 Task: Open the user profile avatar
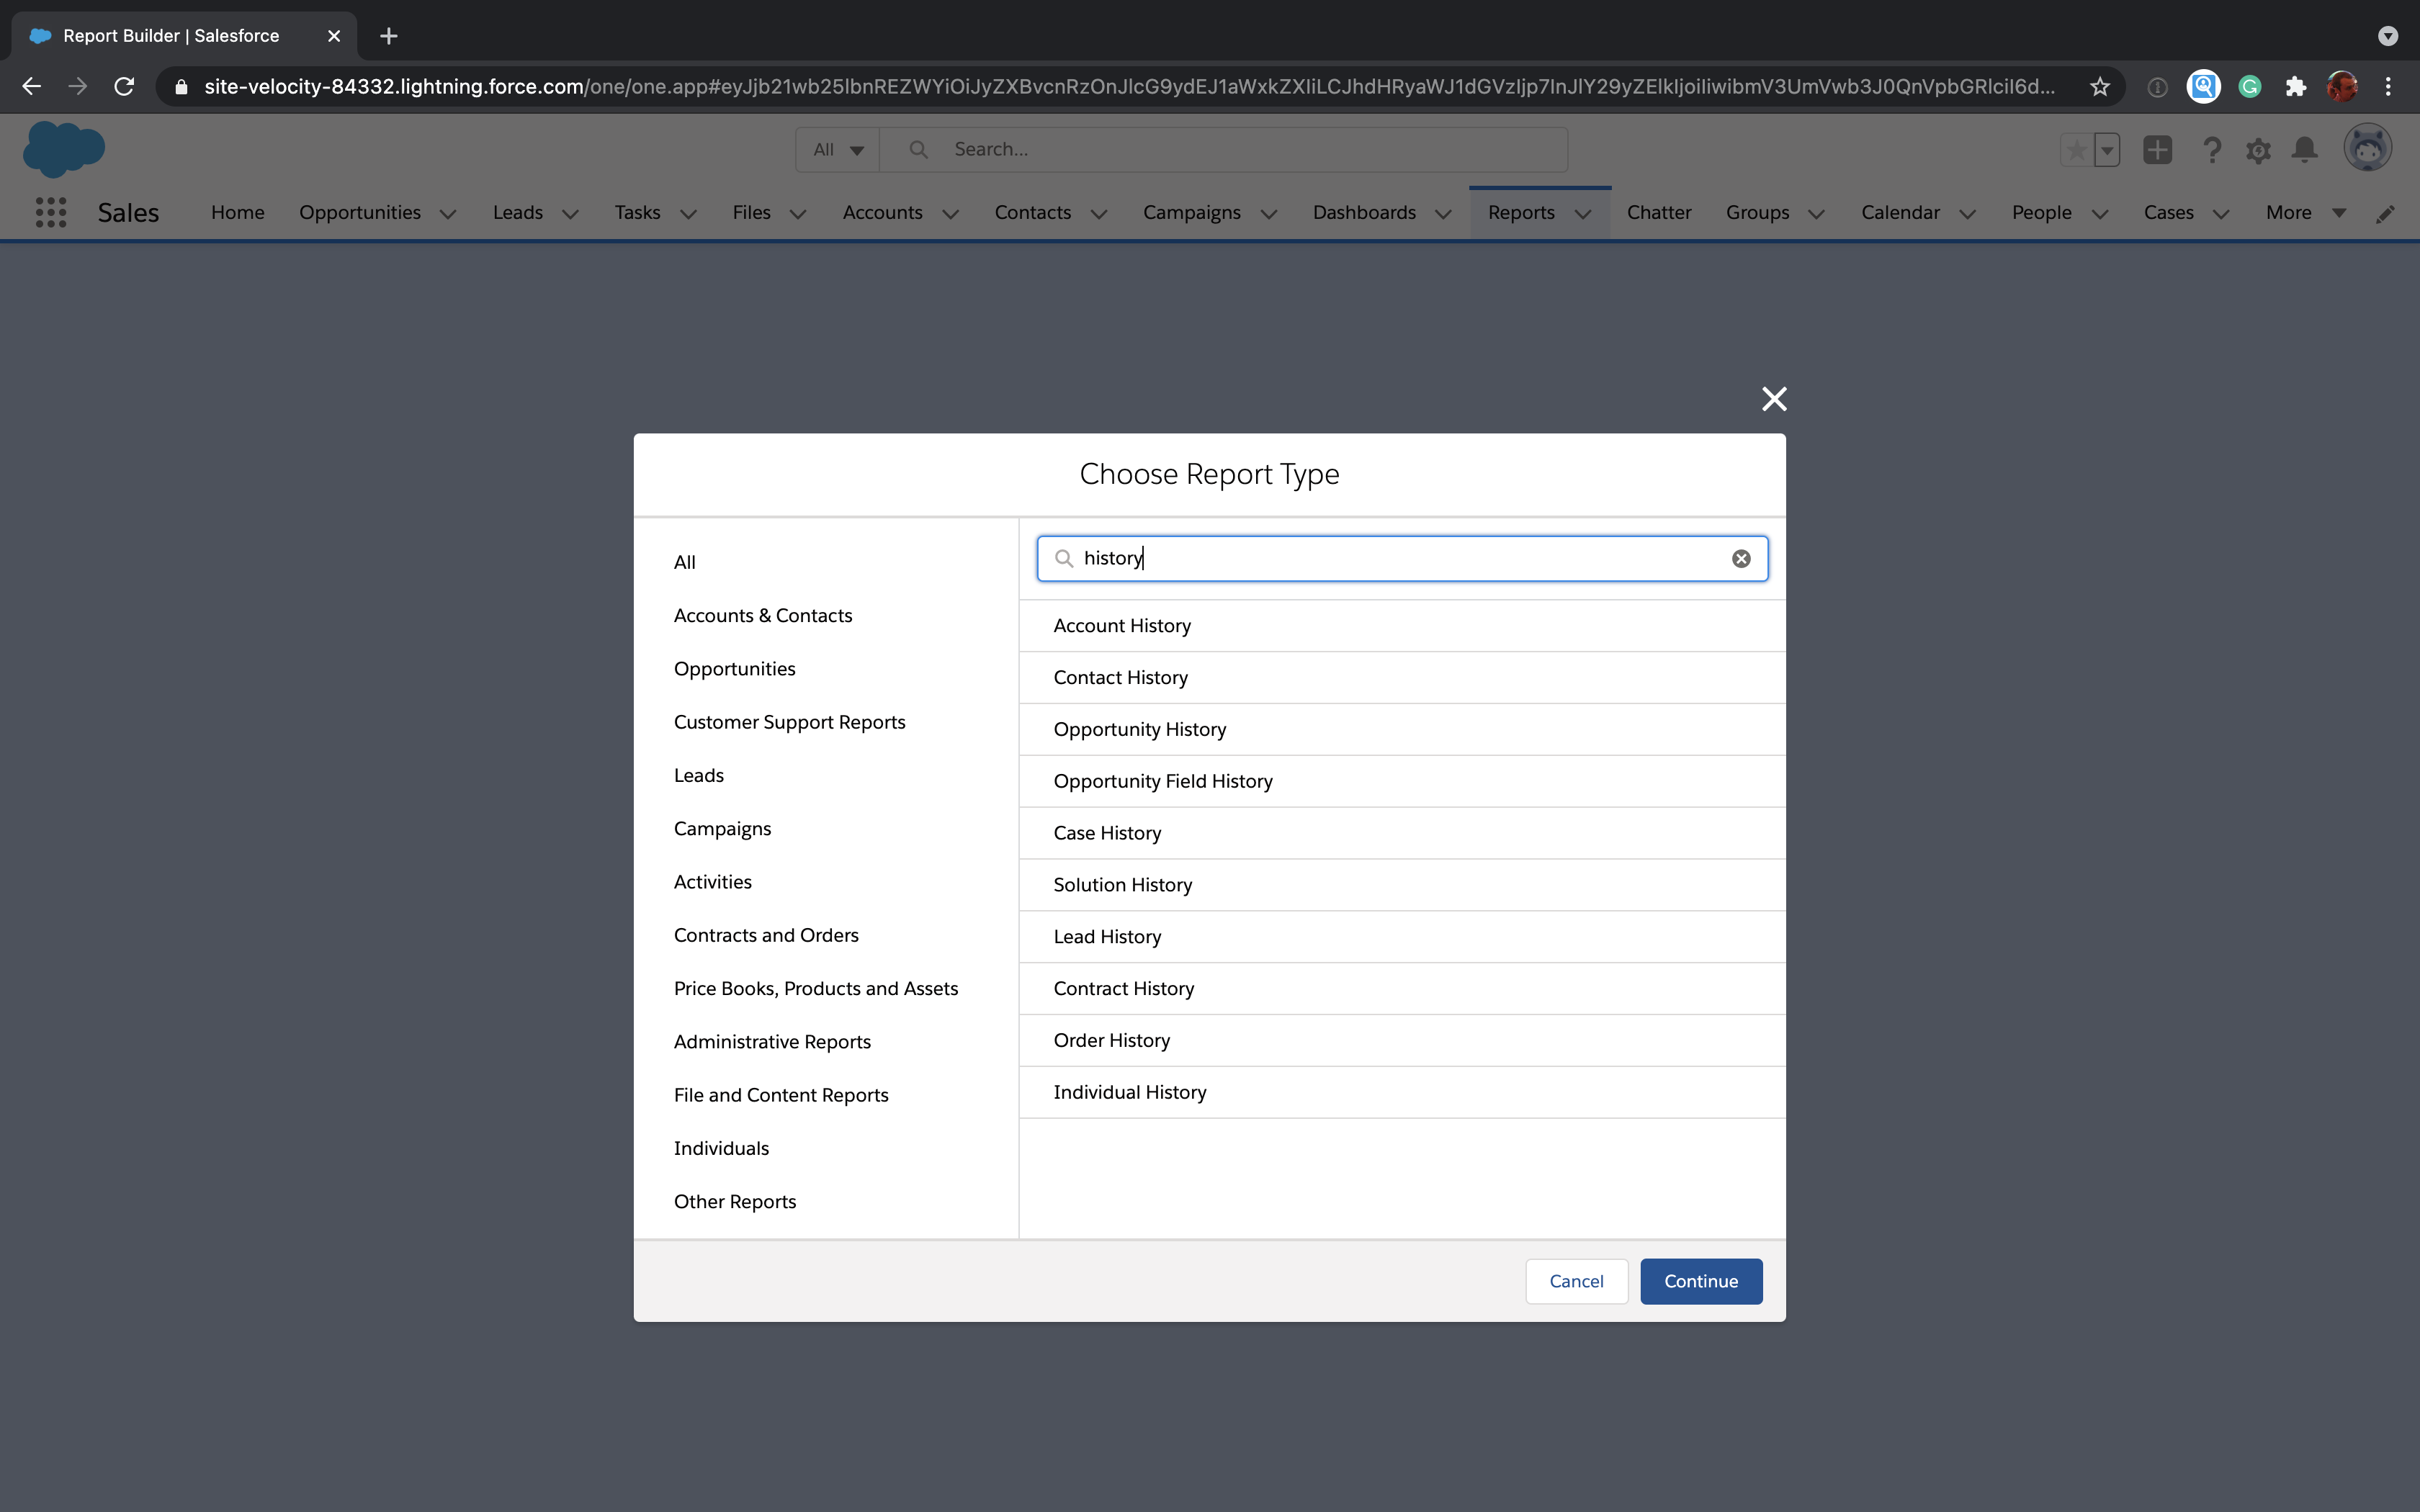(2367, 147)
